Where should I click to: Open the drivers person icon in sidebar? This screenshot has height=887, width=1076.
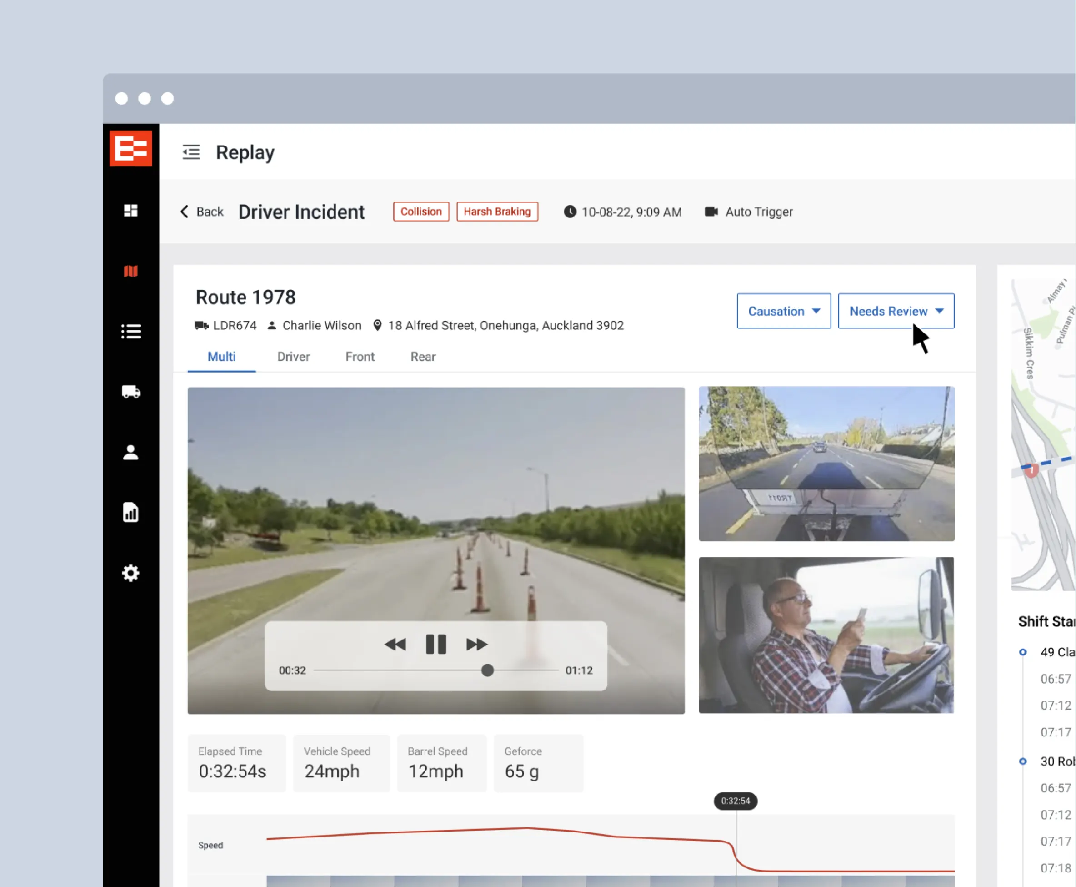coord(131,452)
